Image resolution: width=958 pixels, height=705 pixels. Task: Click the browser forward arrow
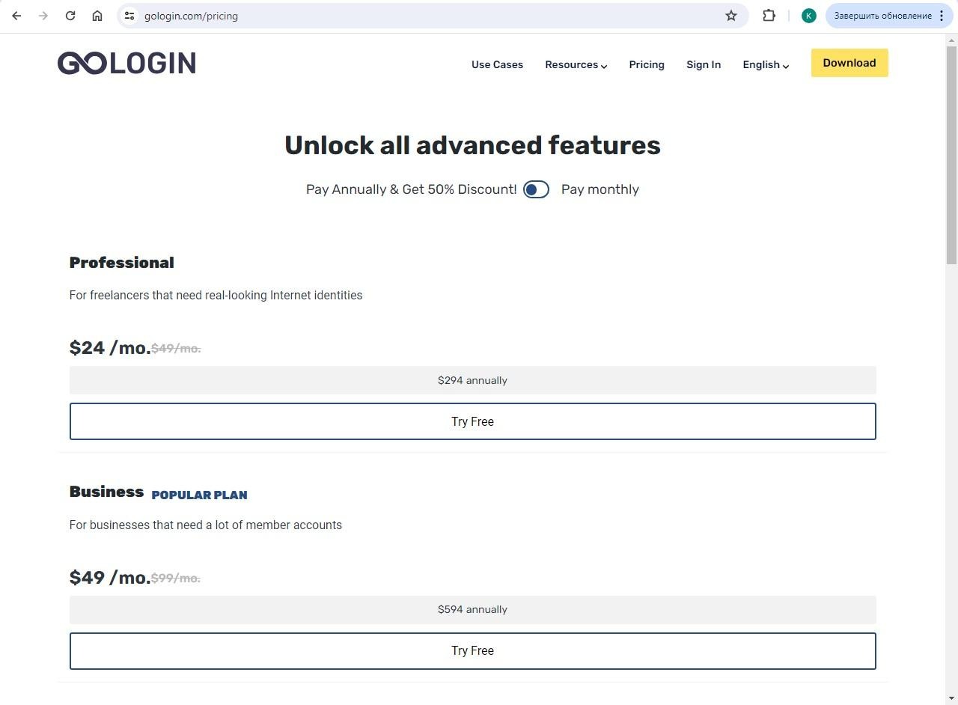pos(43,16)
